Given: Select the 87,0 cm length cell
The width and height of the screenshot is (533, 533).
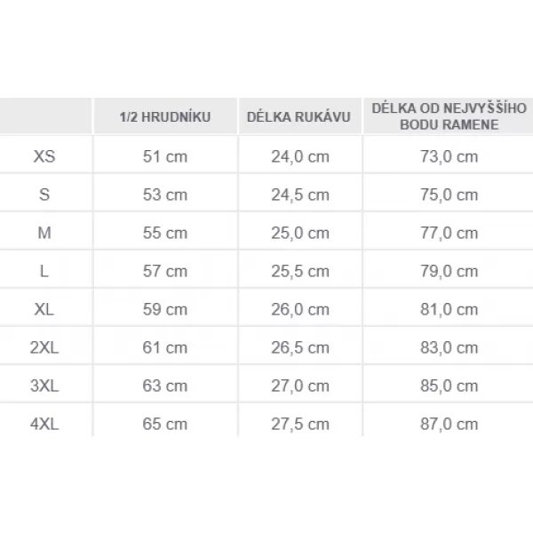Looking at the screenshot, I should tap(449, 425).
